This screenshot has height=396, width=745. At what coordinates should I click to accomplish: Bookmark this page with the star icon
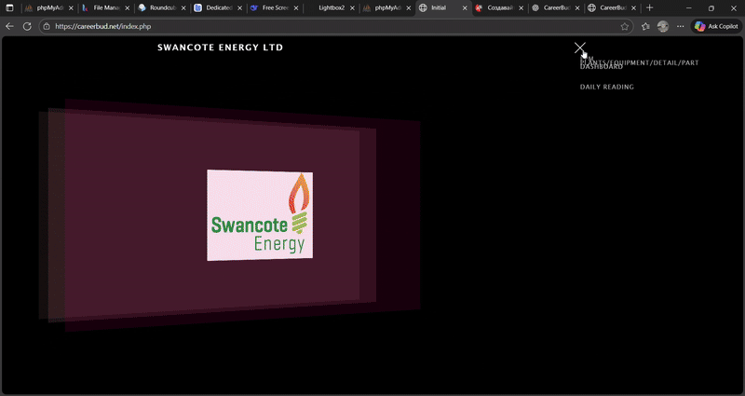click(625, 26)
